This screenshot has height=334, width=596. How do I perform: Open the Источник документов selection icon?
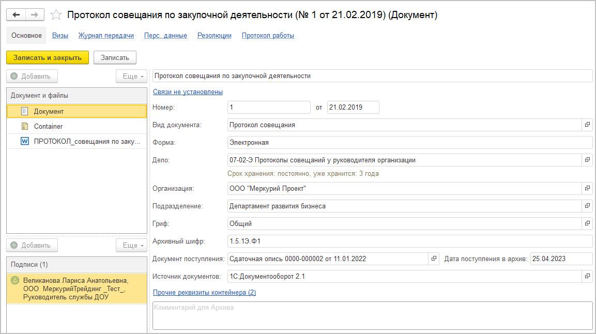(587, 277)
